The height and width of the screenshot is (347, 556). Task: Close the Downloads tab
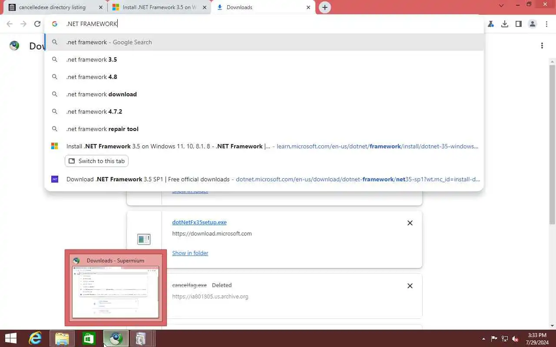[x=309, y=7]
